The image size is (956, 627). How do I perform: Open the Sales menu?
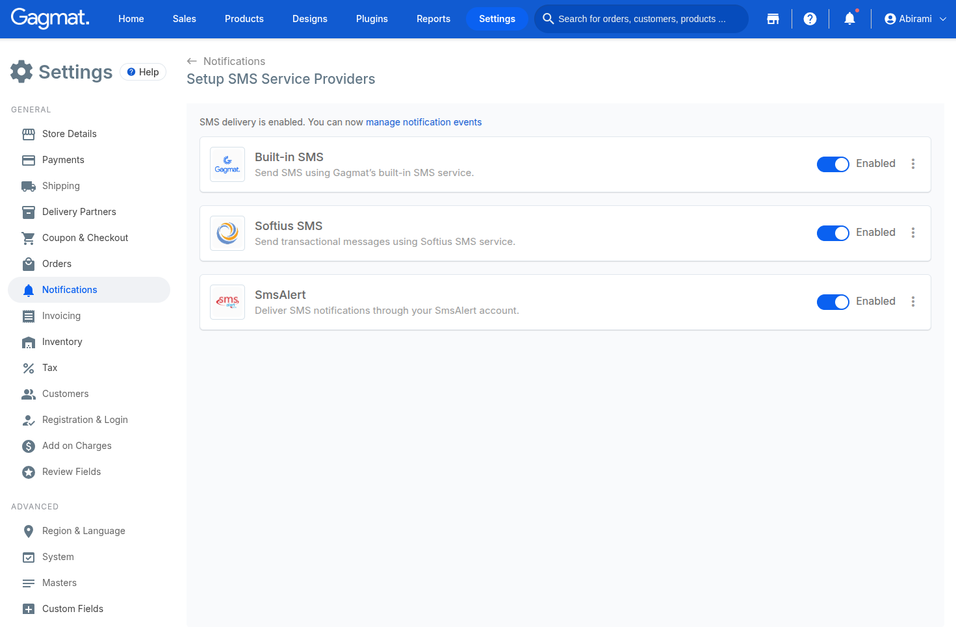[x=185, y=19]
